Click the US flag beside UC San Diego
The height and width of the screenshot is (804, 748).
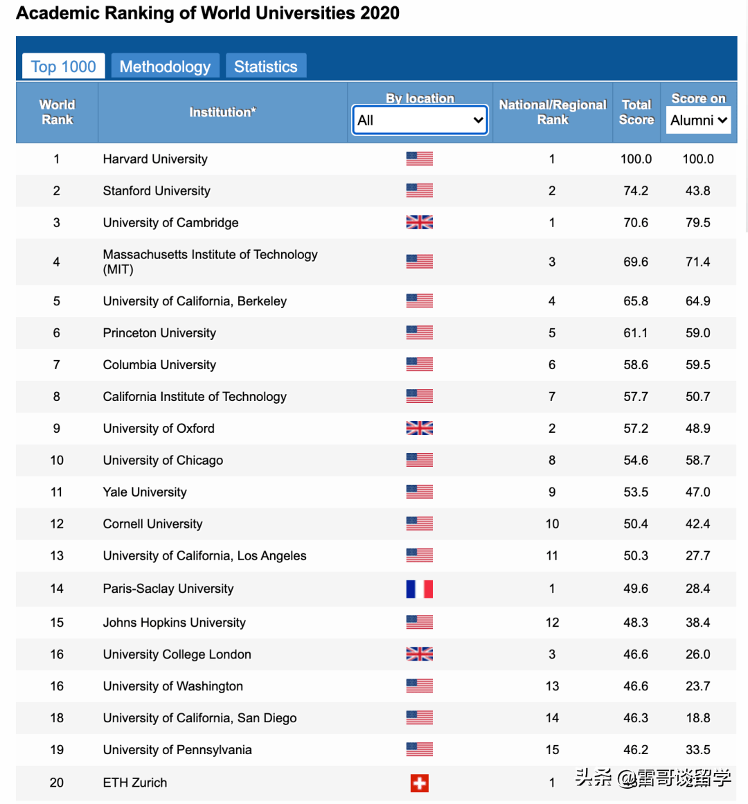420,717
